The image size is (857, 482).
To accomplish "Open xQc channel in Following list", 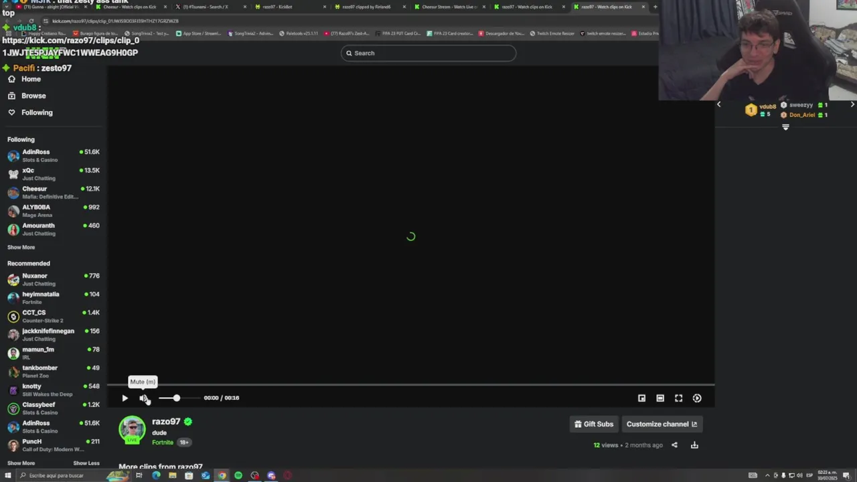I will tap(54, 174).
